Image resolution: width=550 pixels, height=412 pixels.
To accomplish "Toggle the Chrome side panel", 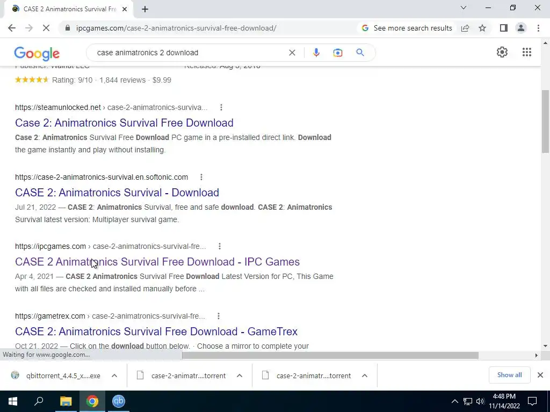I will (504, 28).
